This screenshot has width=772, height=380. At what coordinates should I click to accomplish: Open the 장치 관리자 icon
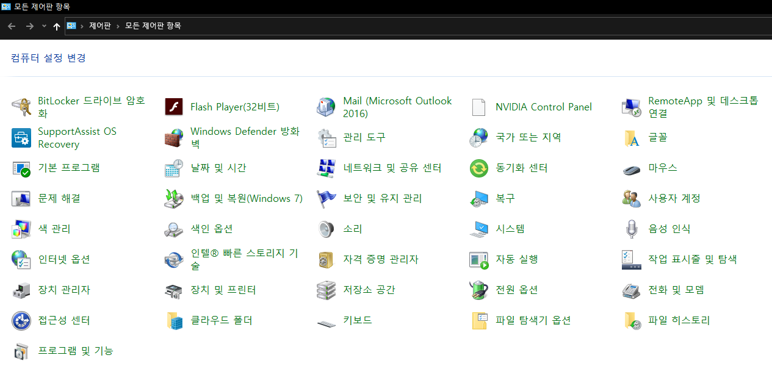coord(21,290)
